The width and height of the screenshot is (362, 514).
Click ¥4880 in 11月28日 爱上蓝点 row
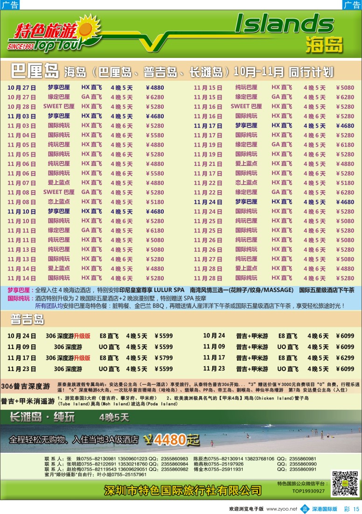(x=345, y=269)
